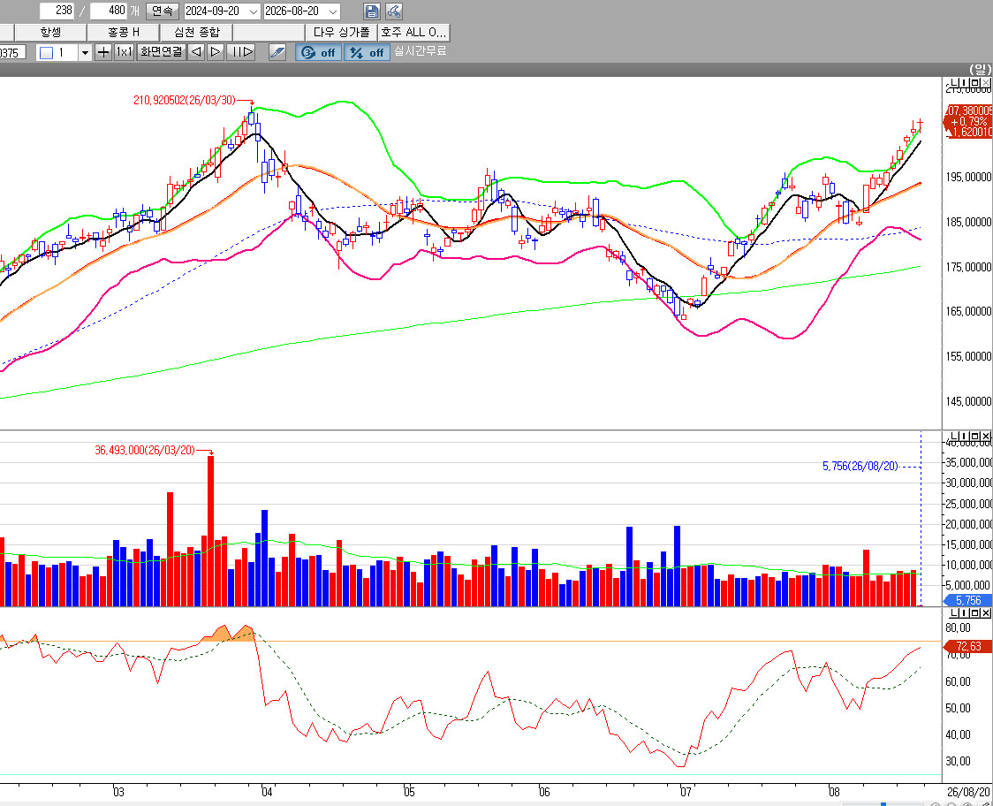Click the blue 5,756 volume axis tag
993x806 pixels.
click(967, 600)
